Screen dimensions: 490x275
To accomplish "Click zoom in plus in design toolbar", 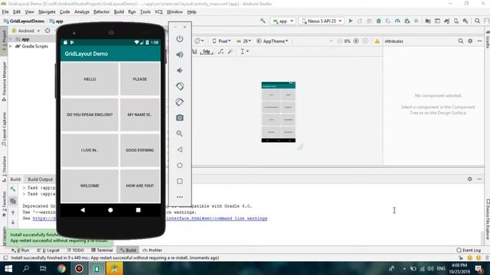I will (x=356, y=41).
